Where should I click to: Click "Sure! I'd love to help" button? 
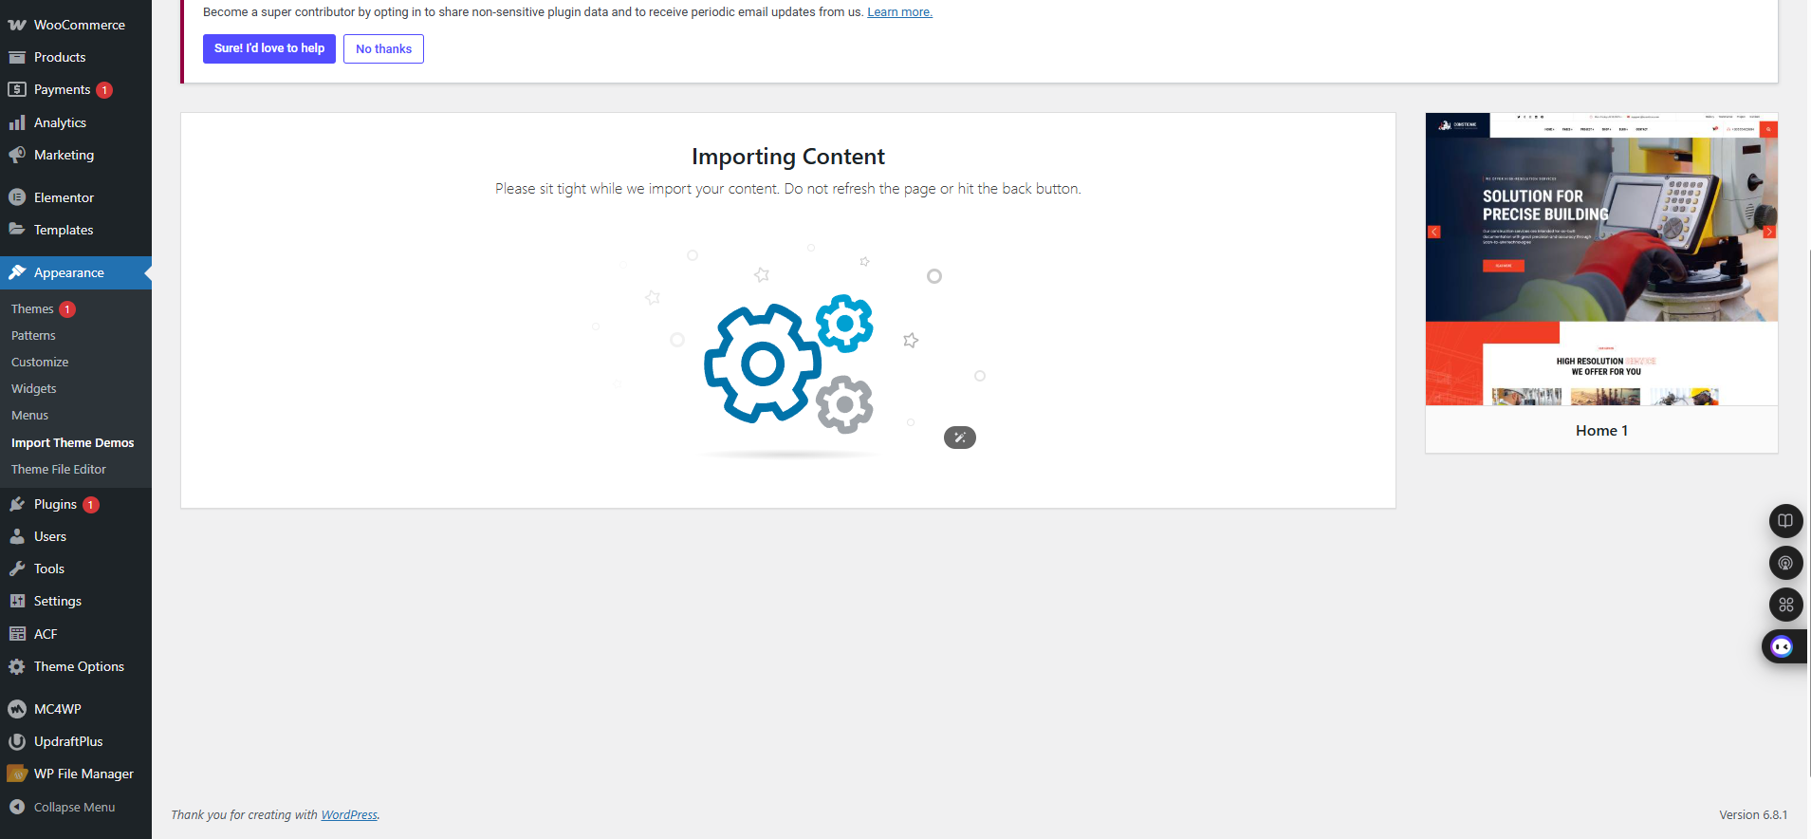point(269,48)
